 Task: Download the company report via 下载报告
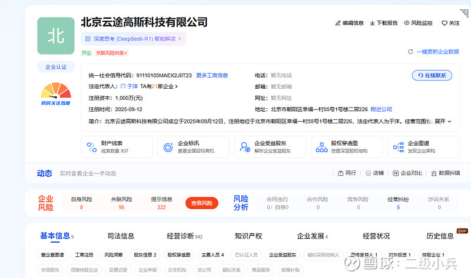[x=373, y=23]
